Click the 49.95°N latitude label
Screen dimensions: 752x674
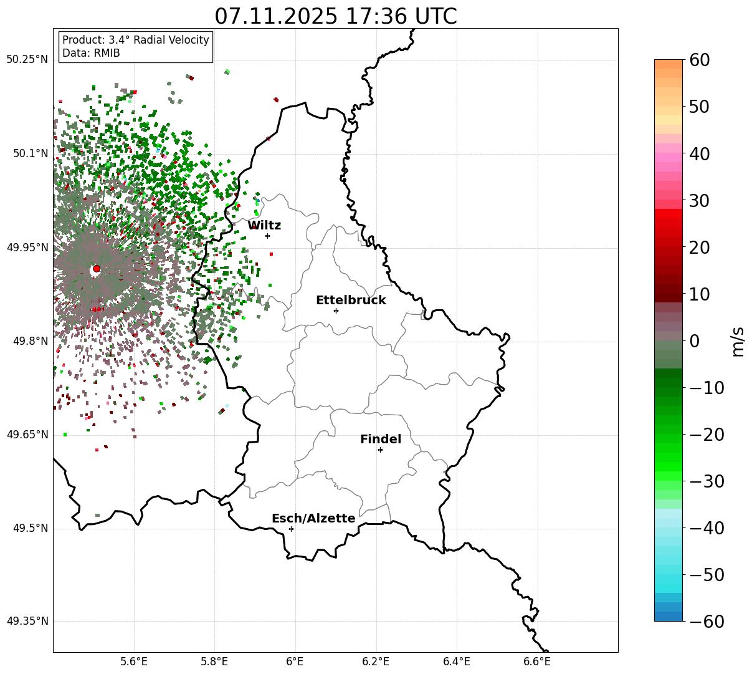tap(27, 248)
